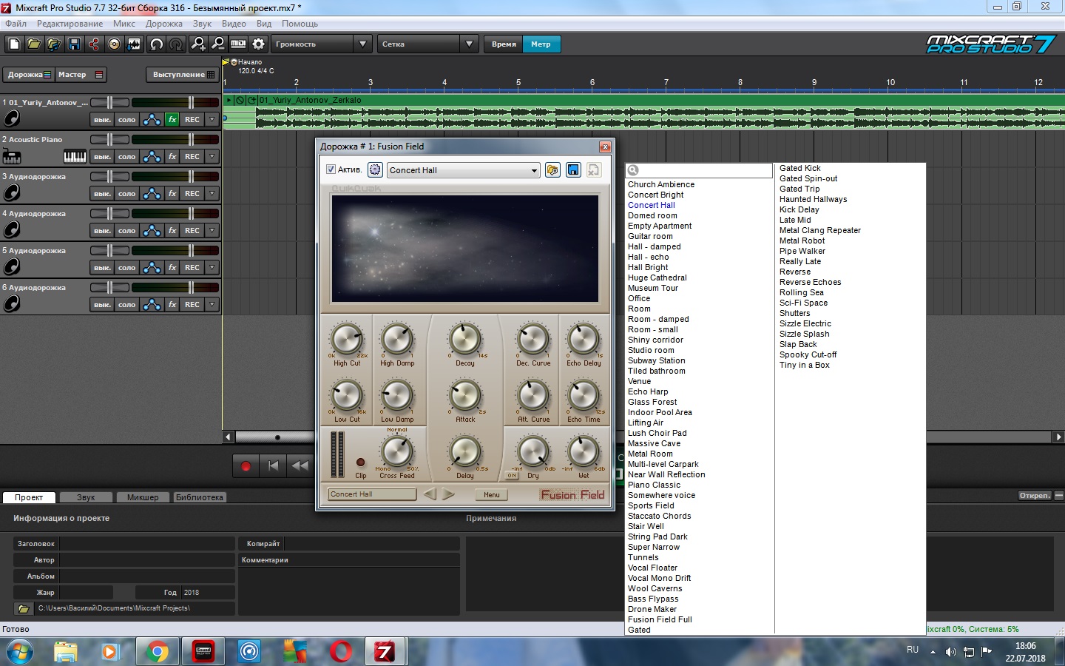Undo the last action

(156, 44)
